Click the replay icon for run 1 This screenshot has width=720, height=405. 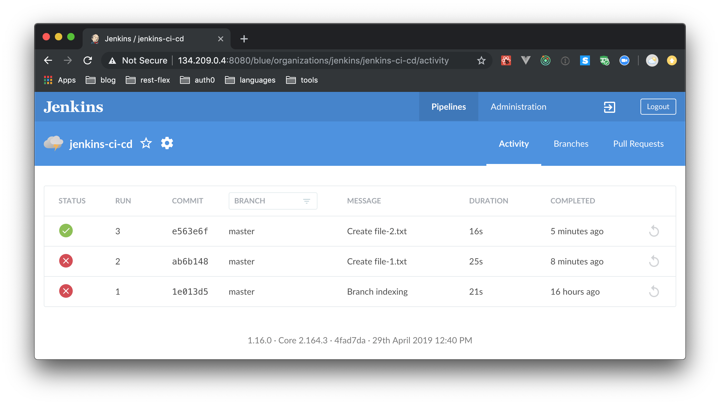(x=654, y=291)
